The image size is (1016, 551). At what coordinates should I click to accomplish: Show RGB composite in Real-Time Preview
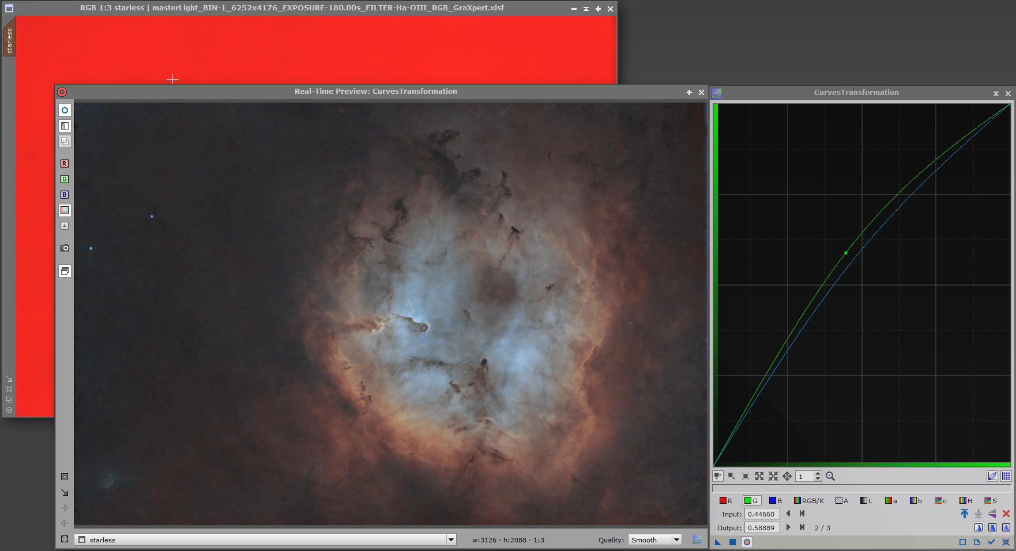pos(65,210)
